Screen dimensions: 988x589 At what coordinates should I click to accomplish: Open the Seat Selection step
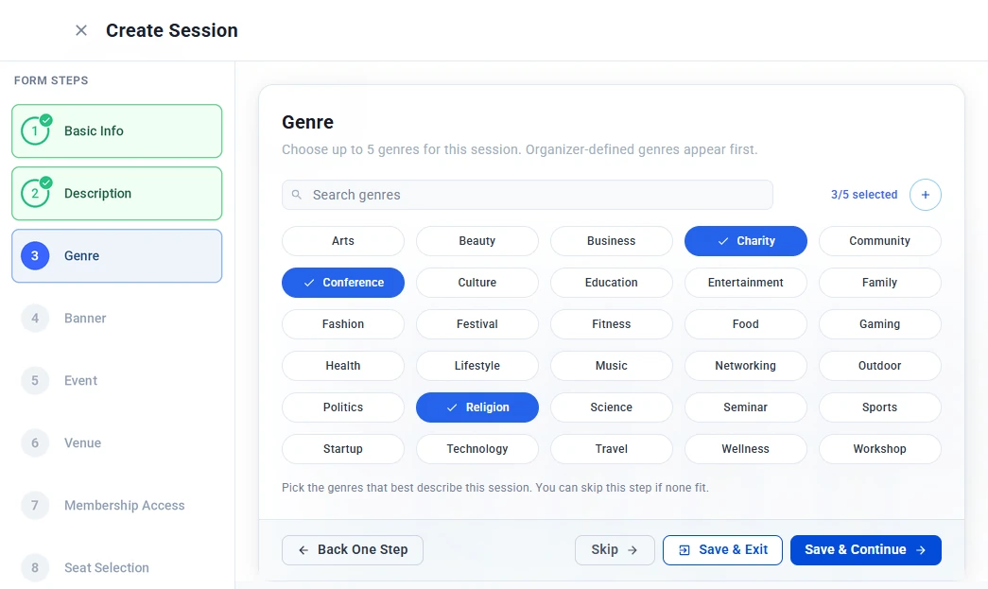pyautogui.click(x=116, y=567)
